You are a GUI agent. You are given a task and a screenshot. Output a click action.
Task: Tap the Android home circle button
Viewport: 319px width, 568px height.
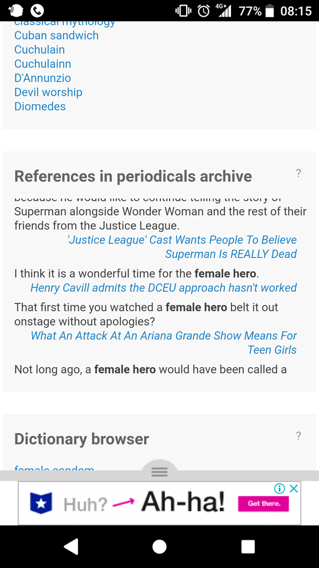[159, 546]
